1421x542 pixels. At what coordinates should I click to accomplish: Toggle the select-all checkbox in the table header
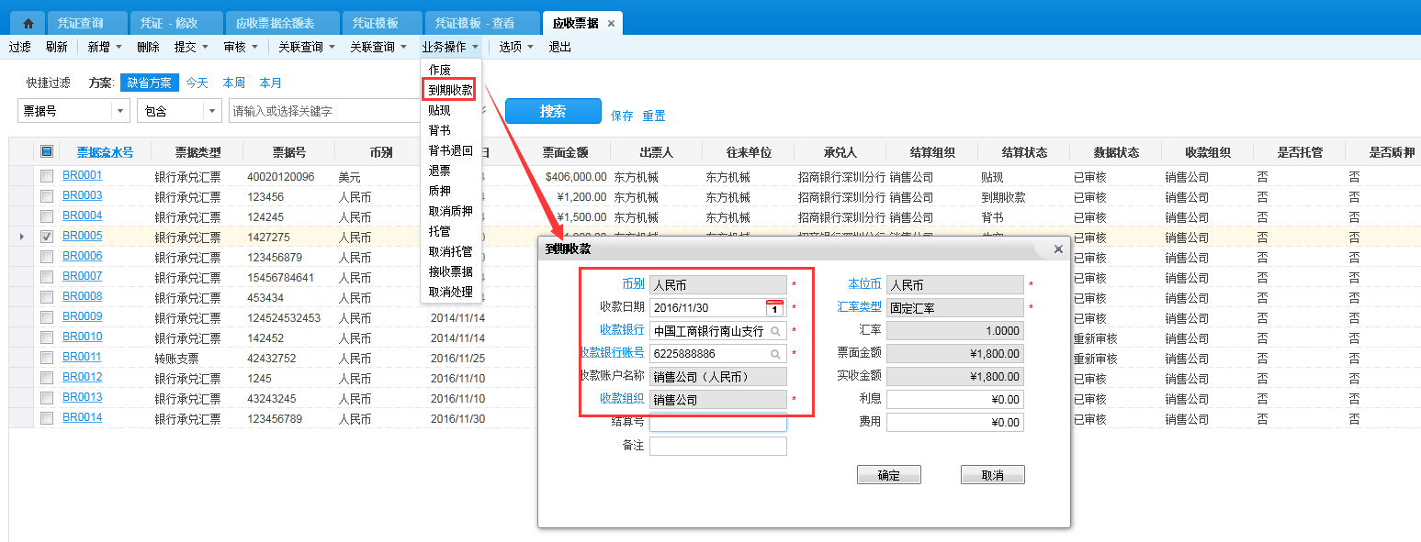[x=47, y=152]
